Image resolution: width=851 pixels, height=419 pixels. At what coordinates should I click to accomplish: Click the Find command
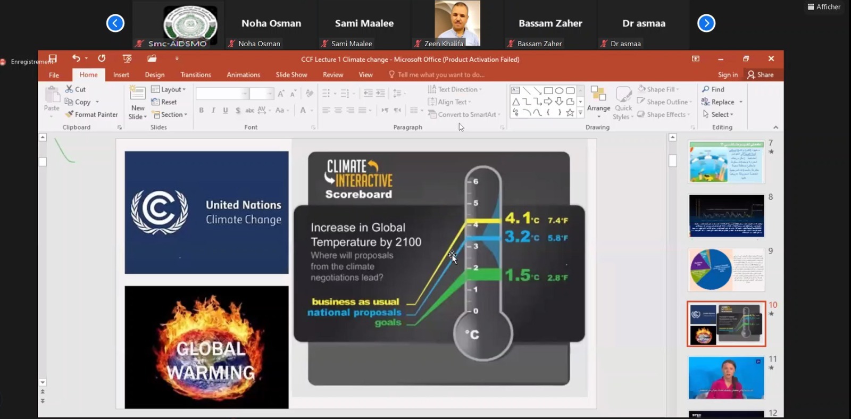[x=713, y=89]
